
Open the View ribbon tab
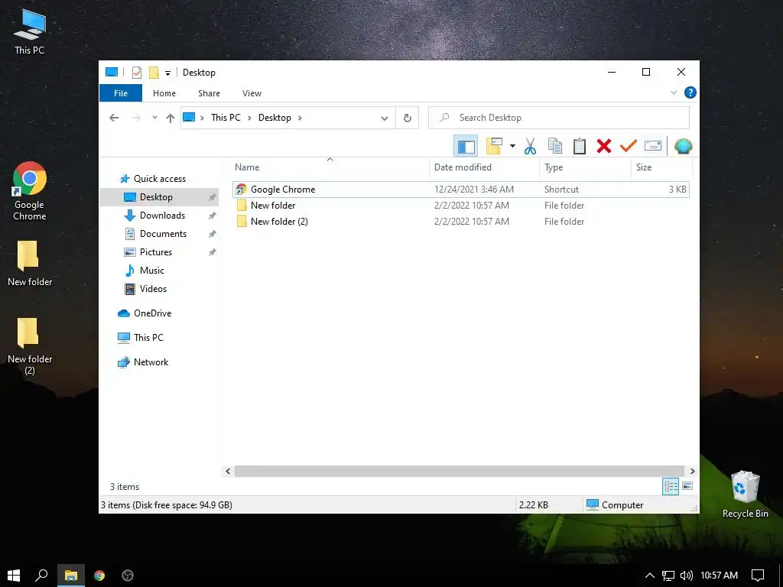pyautogui.click(x=252, y=93)
